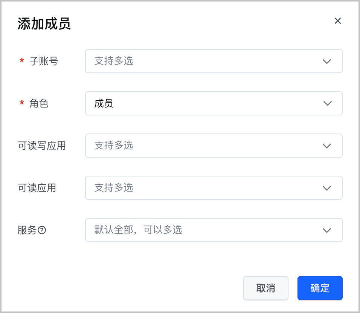Image resolution: width=360 pixels, height=313 pixels.
Task: Click the 服务 label text
Action: pos(27,230)
